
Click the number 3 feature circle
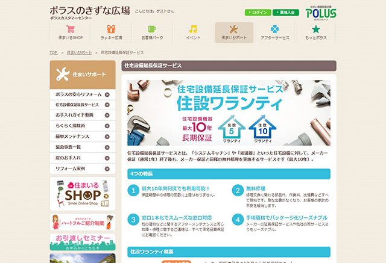click(133, 220)
